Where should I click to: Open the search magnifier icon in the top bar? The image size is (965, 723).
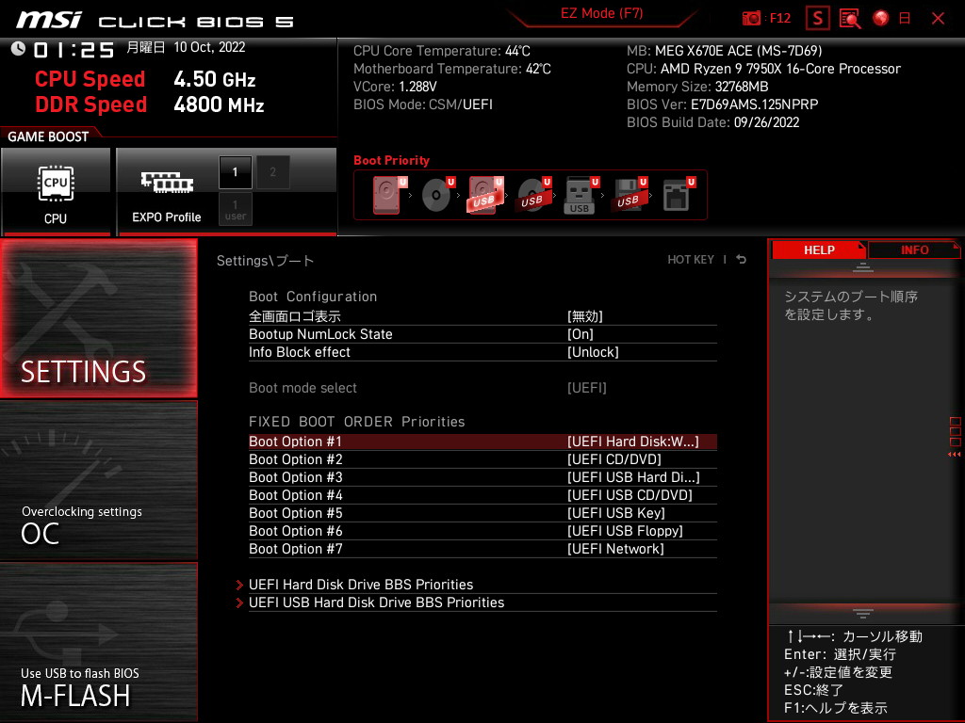point(850,19)
